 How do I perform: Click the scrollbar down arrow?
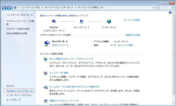pyautogui.click(x=174, y=104)
